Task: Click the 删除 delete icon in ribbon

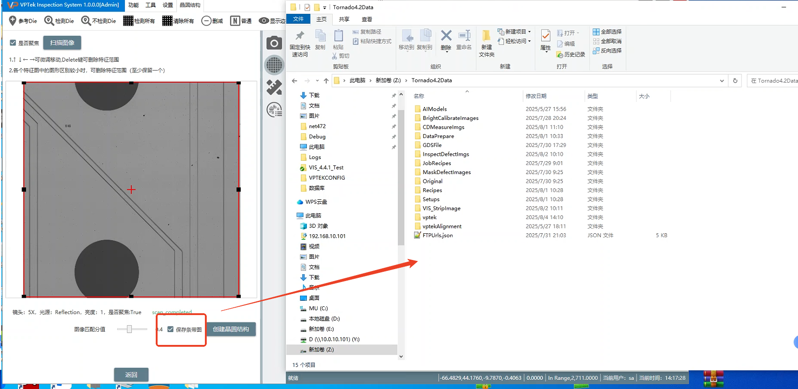Action: click(x=446, y=39)
